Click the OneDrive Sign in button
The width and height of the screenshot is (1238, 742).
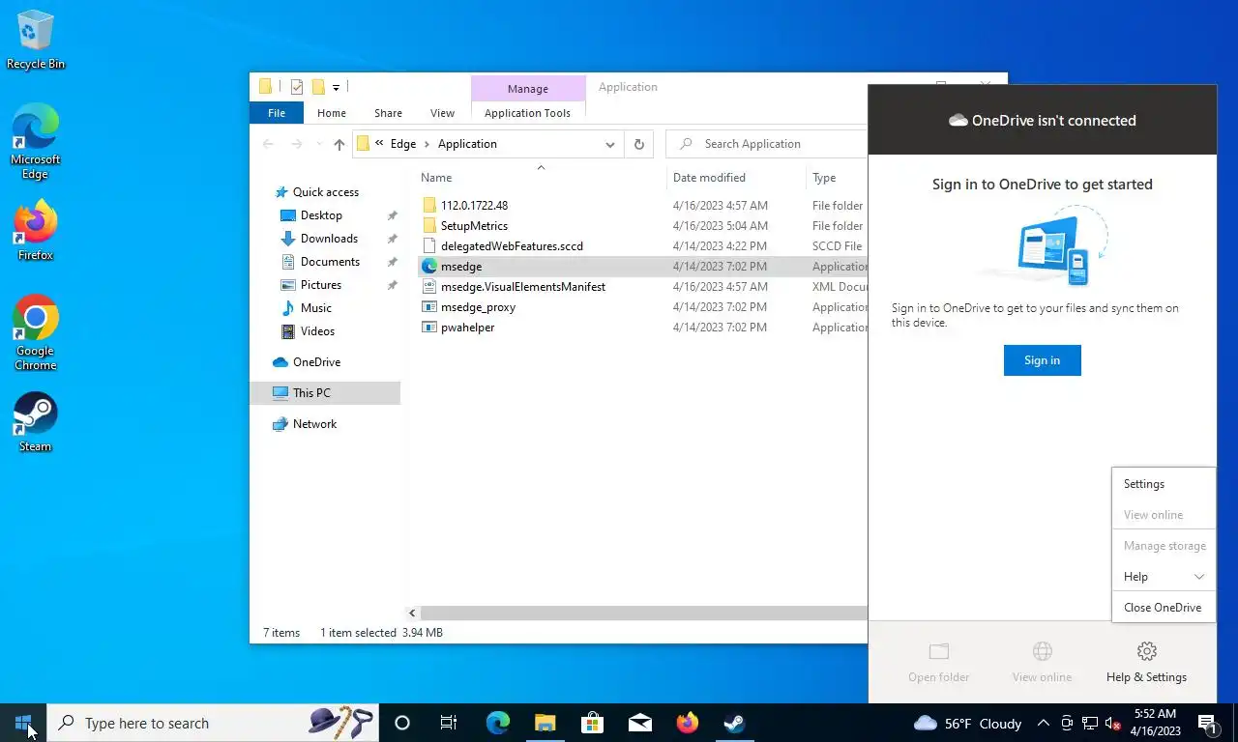tap(1042, 360)
